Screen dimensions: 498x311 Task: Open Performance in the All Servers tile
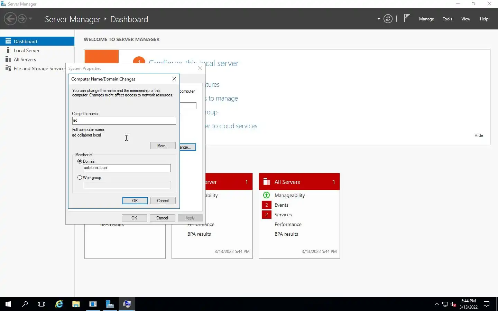[x=288, y=224]
